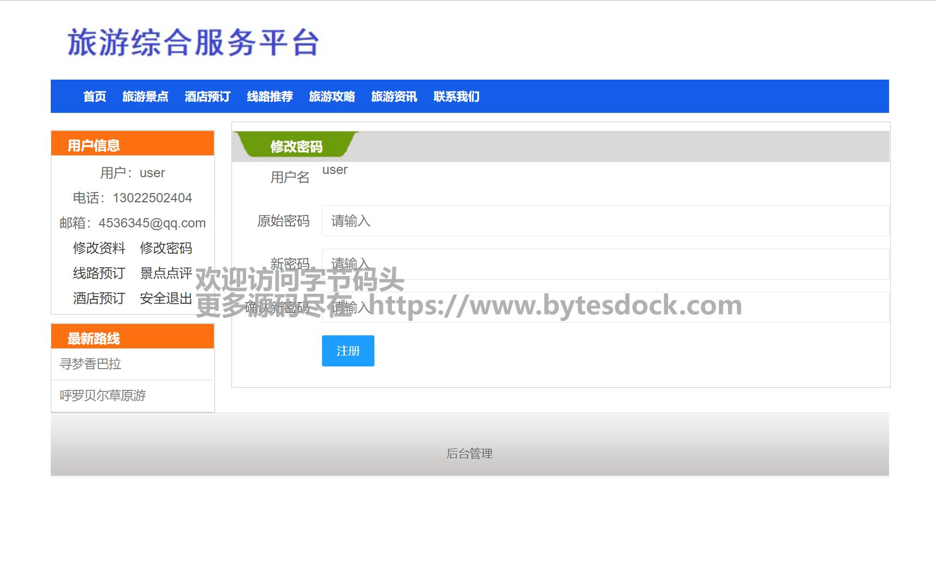Open 线路预订 in the user sidebar
Image resolution: width=936 pixels, height=584 pixels.
tap(99, 273)
